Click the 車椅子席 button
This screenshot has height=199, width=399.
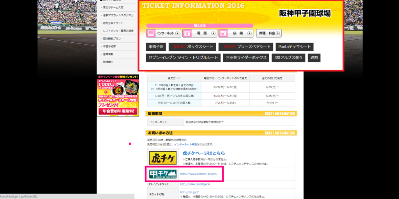[x=156, y=47]
